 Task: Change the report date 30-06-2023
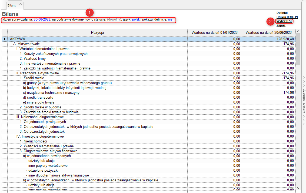[x=42, y=20]
